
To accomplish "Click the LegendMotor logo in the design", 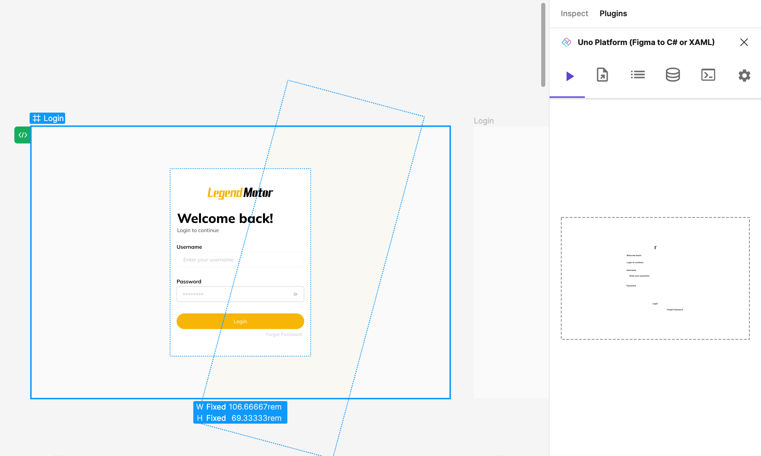I will (x=240, y=193).
